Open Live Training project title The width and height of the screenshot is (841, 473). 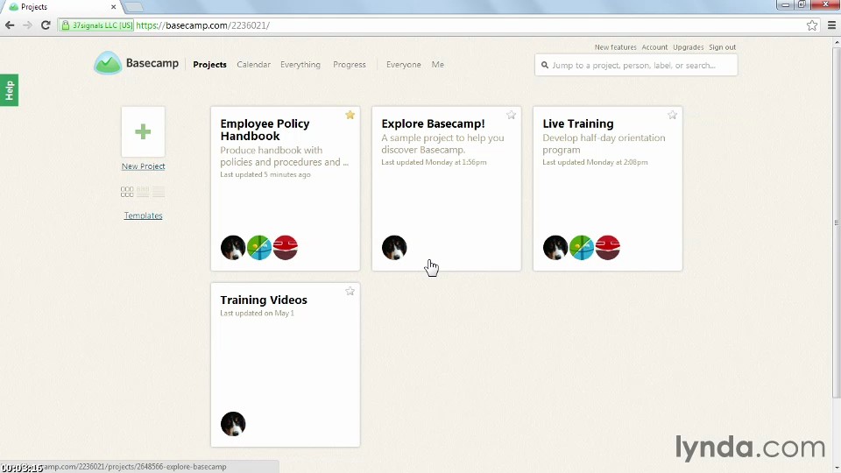[577, 124]
